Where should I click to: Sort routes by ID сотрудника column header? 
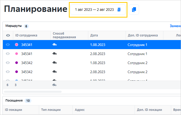point(26,35)
